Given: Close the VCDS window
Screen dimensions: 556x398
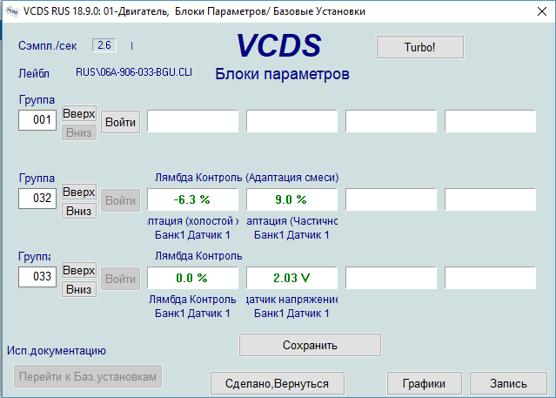Looking at the screenshot, I should tap(542, 11).
